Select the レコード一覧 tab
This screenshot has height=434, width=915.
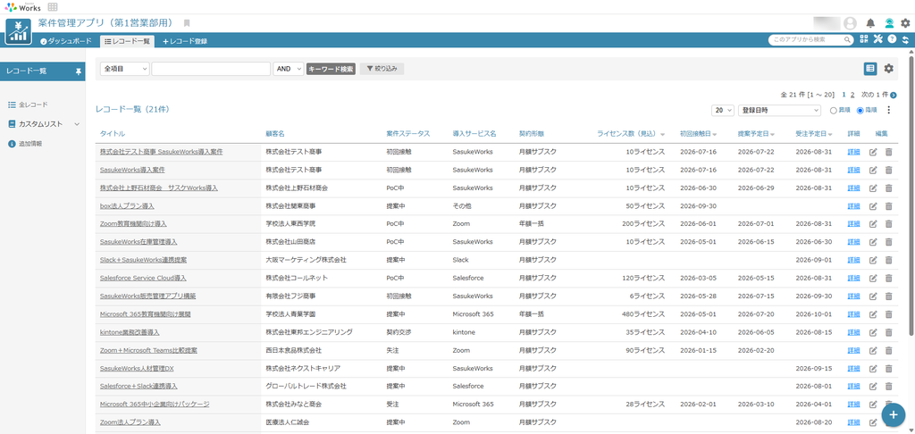tap(127, 41)
